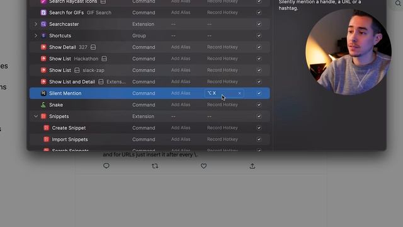Select the Searchcaster row name
The height and width of the screenshot is (227, 403).
click(64, 24)
